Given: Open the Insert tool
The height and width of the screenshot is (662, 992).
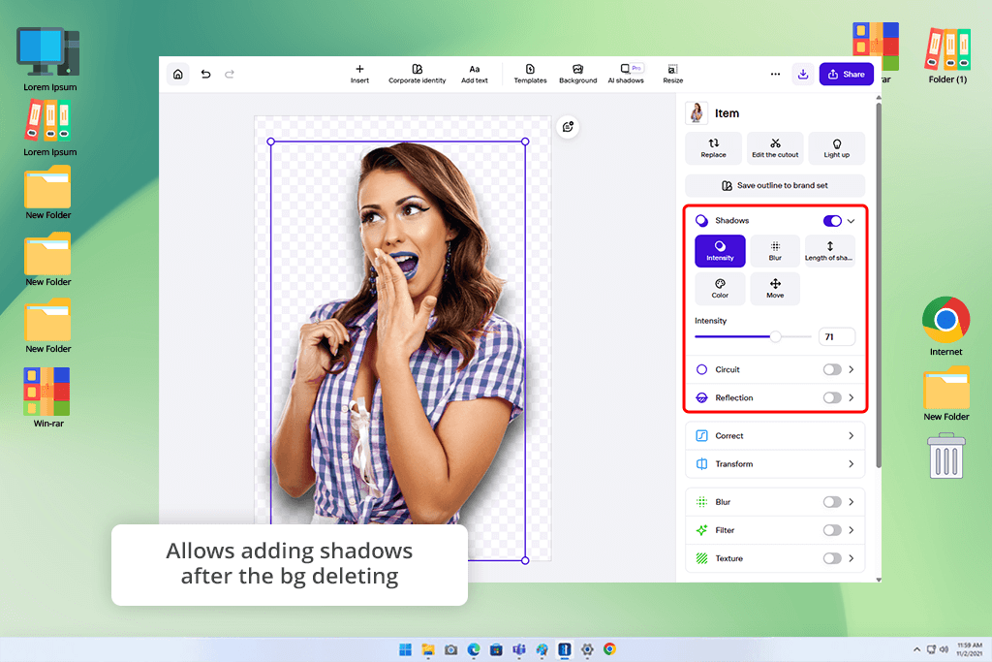Looking at the screenshot, I should click(359, 74).
